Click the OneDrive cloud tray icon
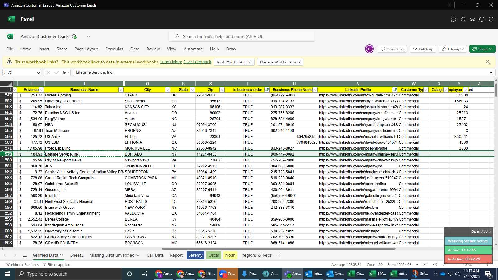The height and width of the screenshot is (280, 498). (443, 274)
